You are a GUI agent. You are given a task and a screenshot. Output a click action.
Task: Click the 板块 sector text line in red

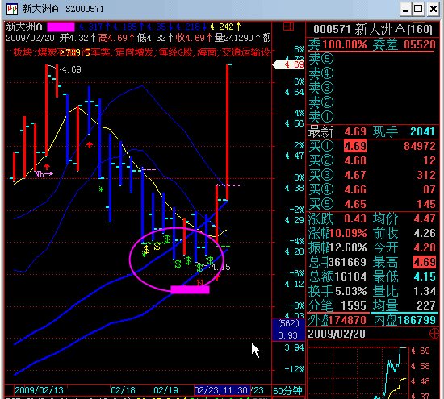coord(141,52)
